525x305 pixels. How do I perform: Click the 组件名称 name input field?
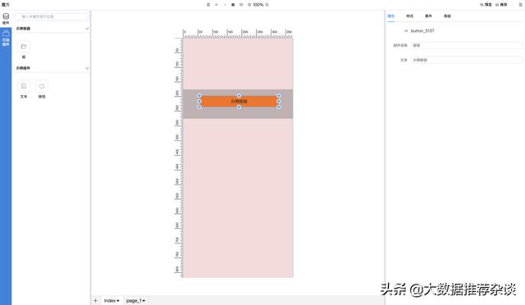[x=467, y=45]
